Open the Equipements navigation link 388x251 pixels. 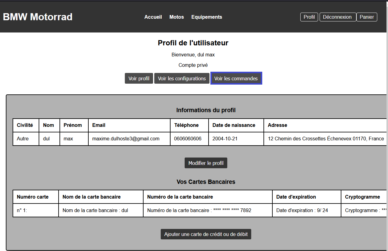pos(207,17)
